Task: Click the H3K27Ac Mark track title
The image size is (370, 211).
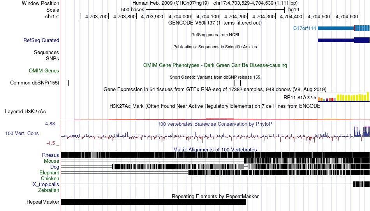Action: click(215, 106)
